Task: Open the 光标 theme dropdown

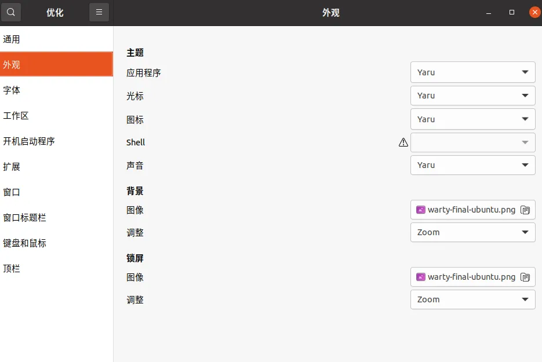Action: [472, 95]
